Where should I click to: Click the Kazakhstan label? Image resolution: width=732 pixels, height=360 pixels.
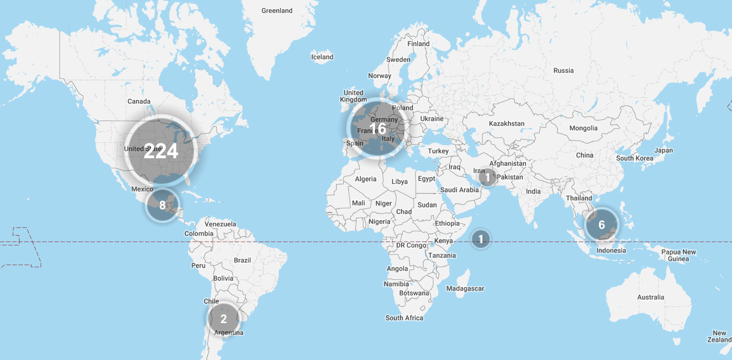pos(507,124)
